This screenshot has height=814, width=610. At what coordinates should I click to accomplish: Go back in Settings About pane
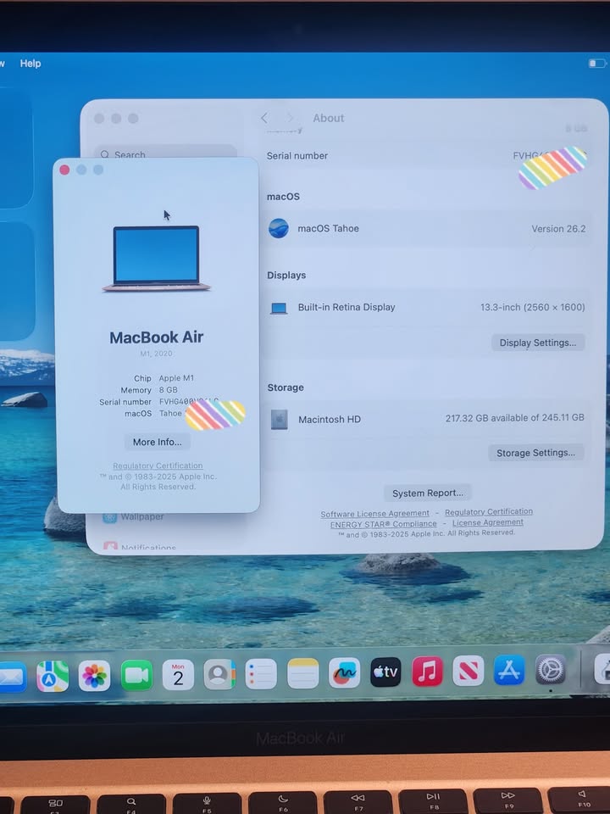click(264, 119)
